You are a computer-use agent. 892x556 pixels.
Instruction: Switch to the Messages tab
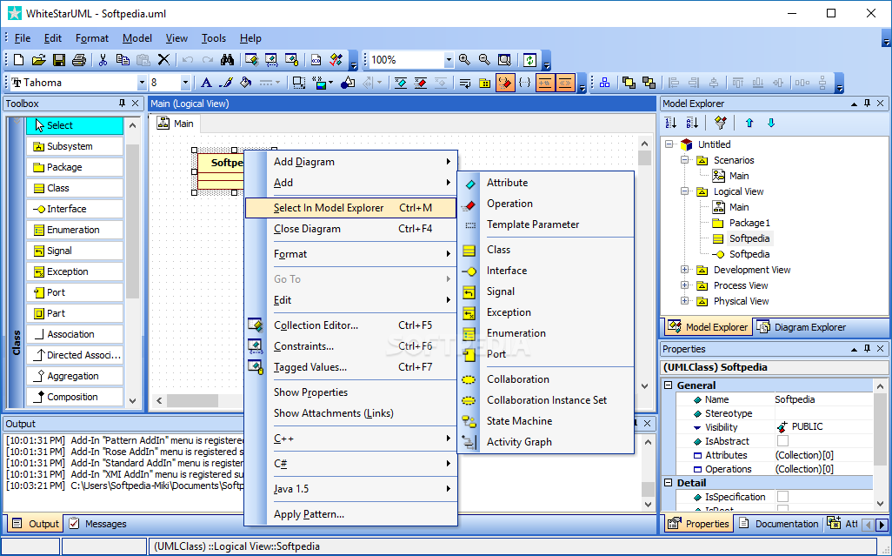pos(98,524)
